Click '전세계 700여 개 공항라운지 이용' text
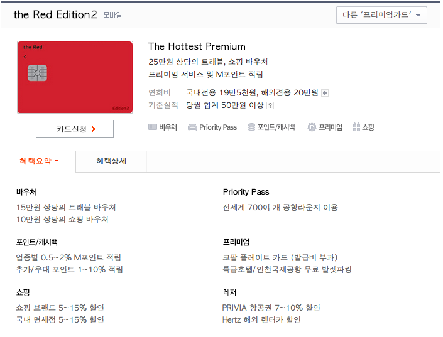This screenshot has height=337, width=443. tap(280, 208)
